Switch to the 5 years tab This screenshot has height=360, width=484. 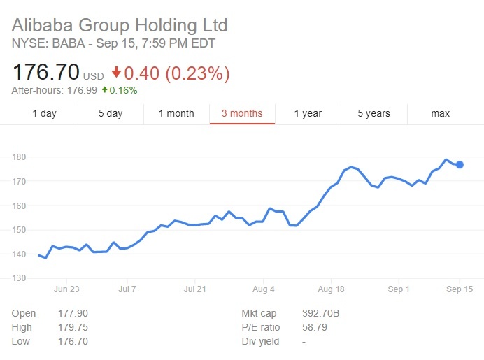click(373, 113)
